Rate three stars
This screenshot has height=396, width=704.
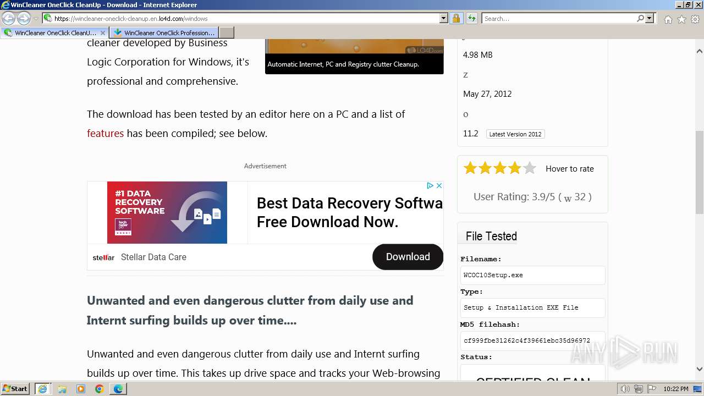click(500, 168)
